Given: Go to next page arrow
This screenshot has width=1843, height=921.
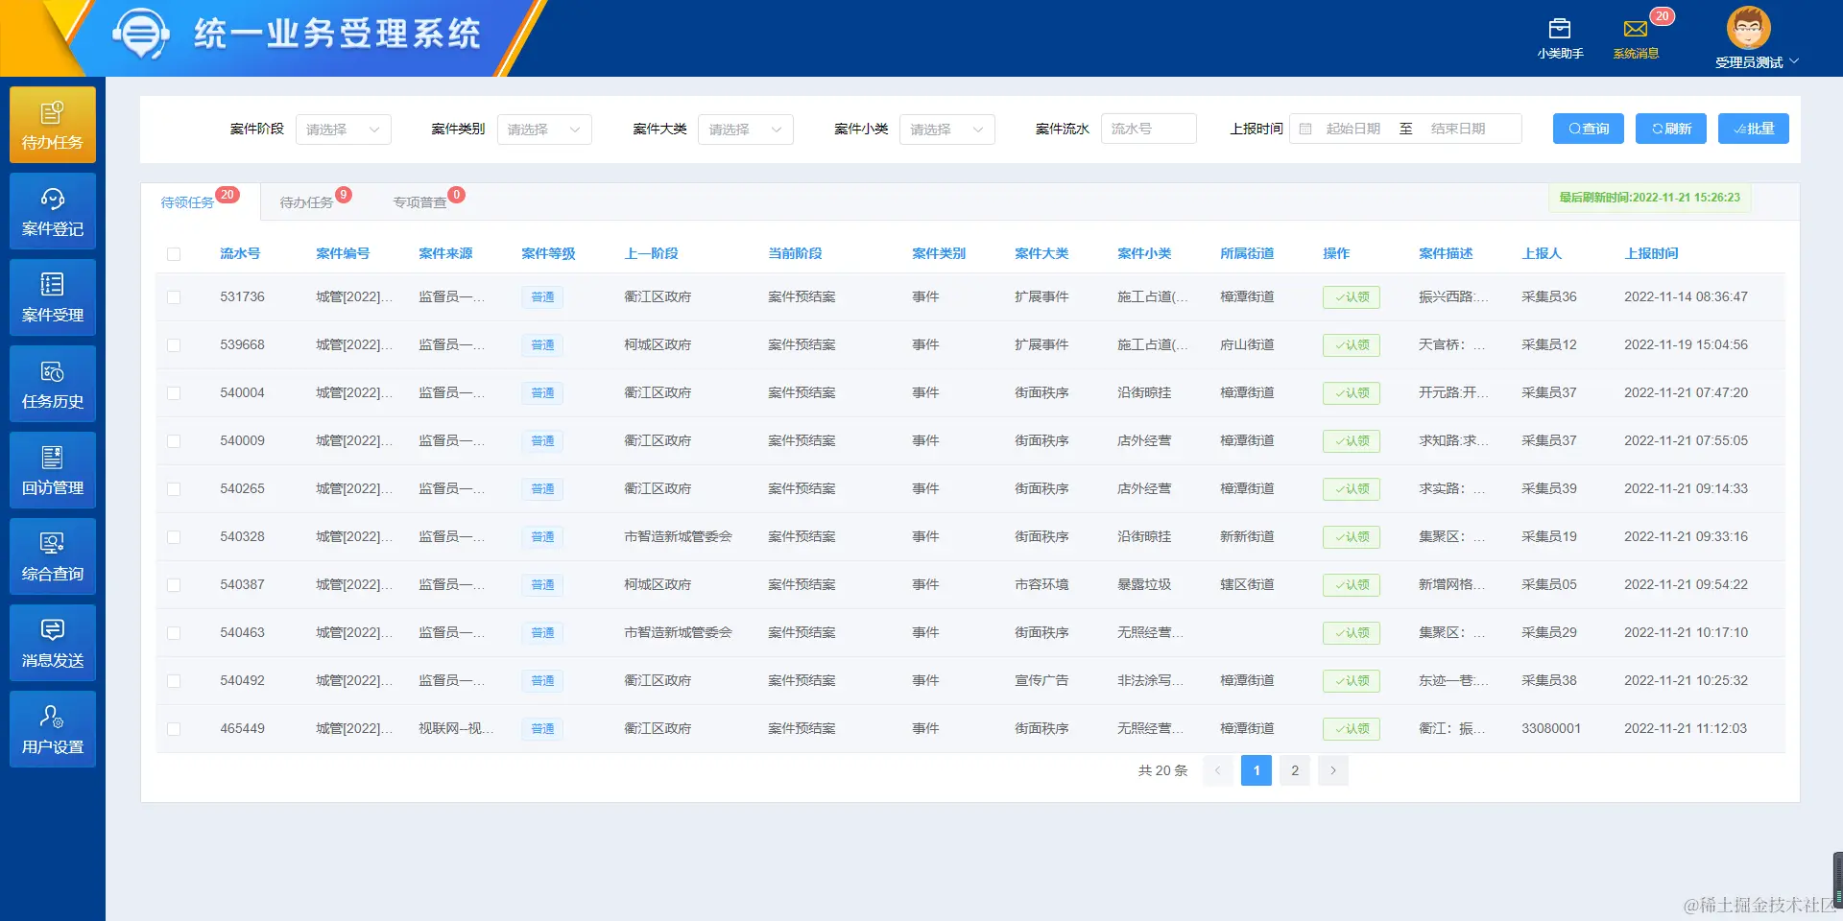Looking at the screenshot, I should point(1333,770).
